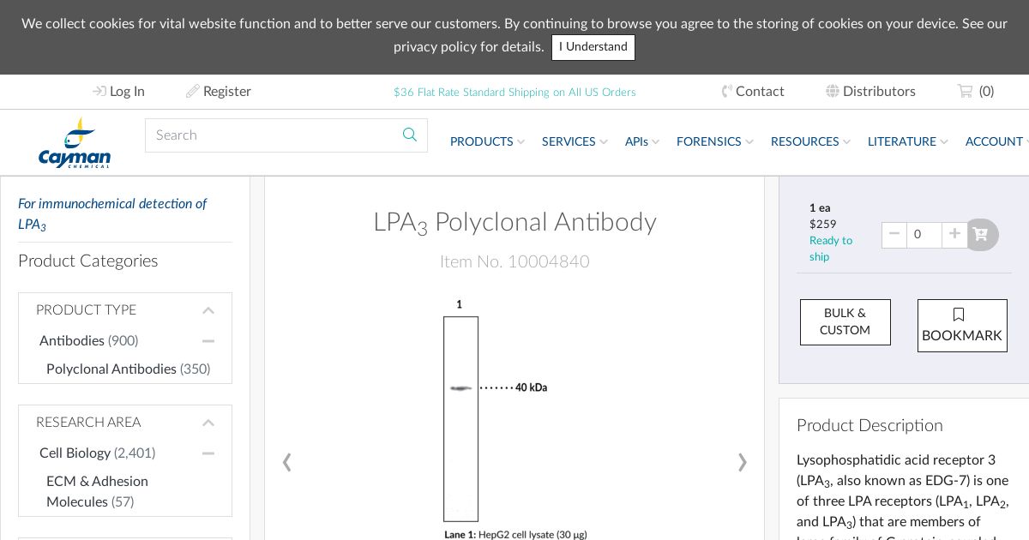Open the Products dropdown menu
Screen dimensions: 1029x540
(x=487, y=141)
